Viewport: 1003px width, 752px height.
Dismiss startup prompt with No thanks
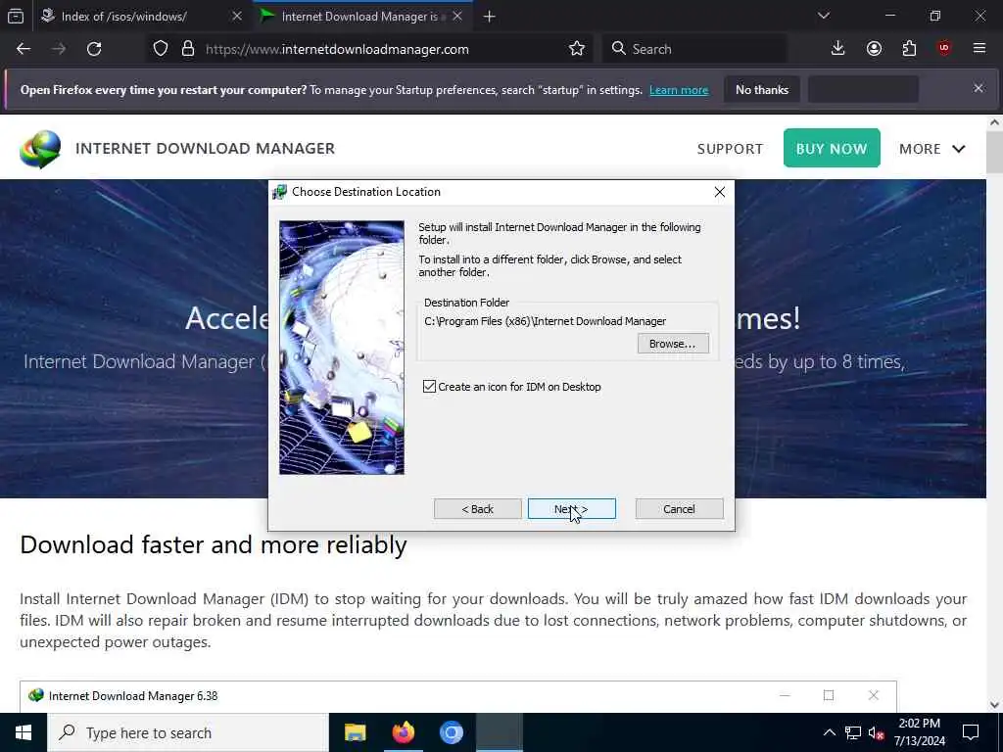coord(762,90)
